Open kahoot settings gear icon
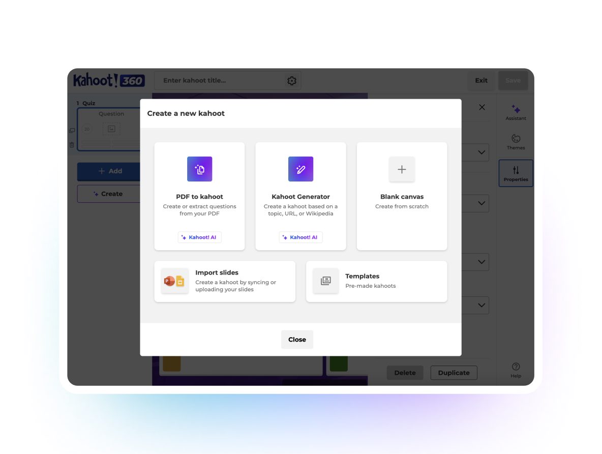The height and width of the screenshot is (454, 602). point(292,81)
